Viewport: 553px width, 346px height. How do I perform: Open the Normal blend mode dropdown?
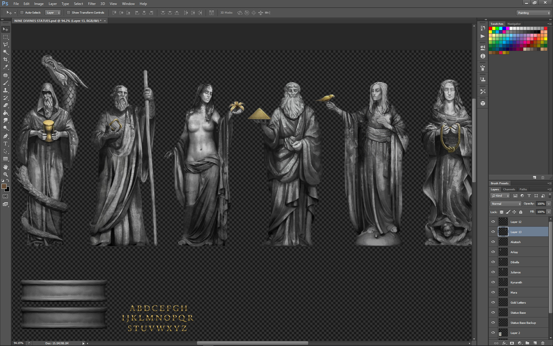pos(506,204)
